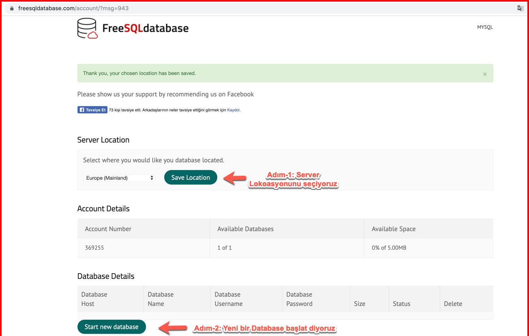529x336 pixels.
Task: Open the Kaydol link
Action: [x=233, y=110]
